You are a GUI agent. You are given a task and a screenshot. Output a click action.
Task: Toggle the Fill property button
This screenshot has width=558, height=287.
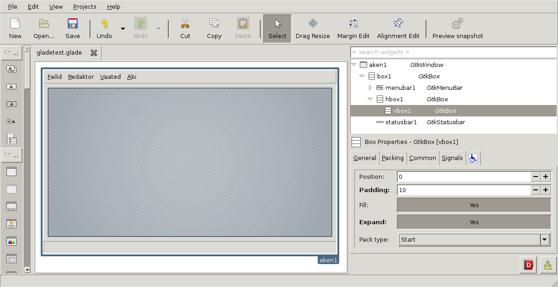point(474,205)
